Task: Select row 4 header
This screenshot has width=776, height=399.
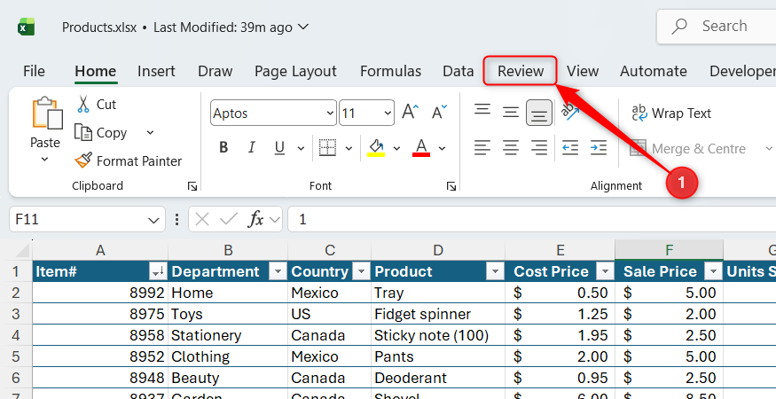Action: pyautogui.click(x=16, y=335)
